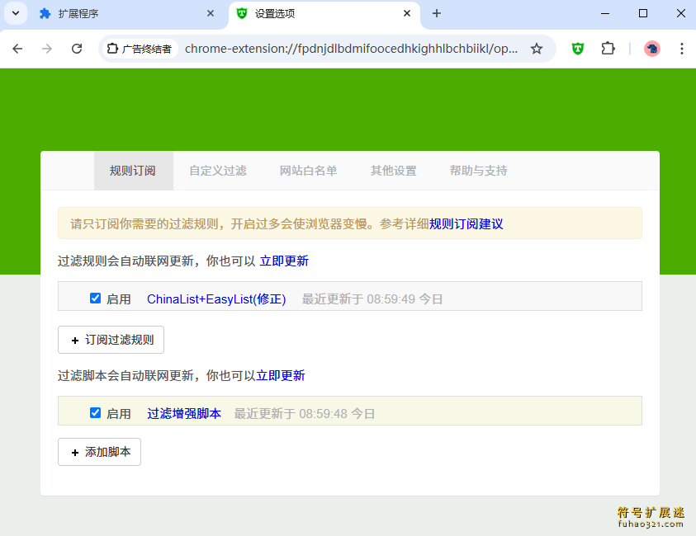Image resolution: width=696 pixels, height=536 pixels.
Task: Click 立即更新 link for filter rules
Action: tap(284, 261)
